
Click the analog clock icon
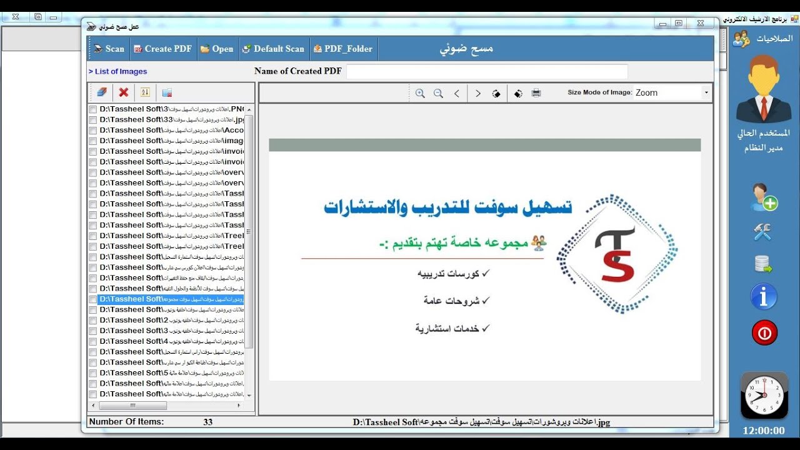764,396
